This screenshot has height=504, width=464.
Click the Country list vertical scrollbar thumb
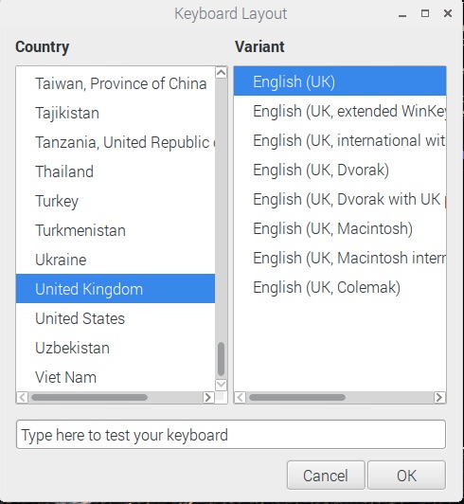221,359
